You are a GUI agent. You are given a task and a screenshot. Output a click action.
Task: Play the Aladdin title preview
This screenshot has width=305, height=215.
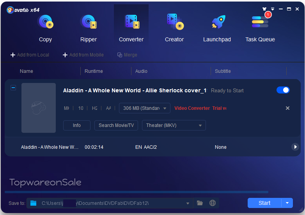pyautogui.click(x=295, y=147)
